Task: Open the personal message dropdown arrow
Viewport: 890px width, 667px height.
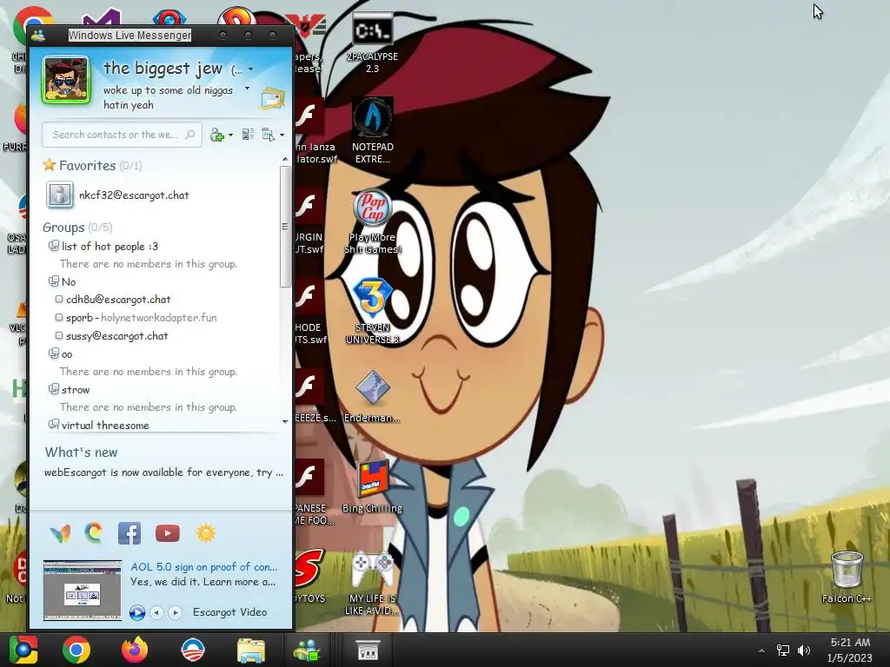Action: click(247, 89)
